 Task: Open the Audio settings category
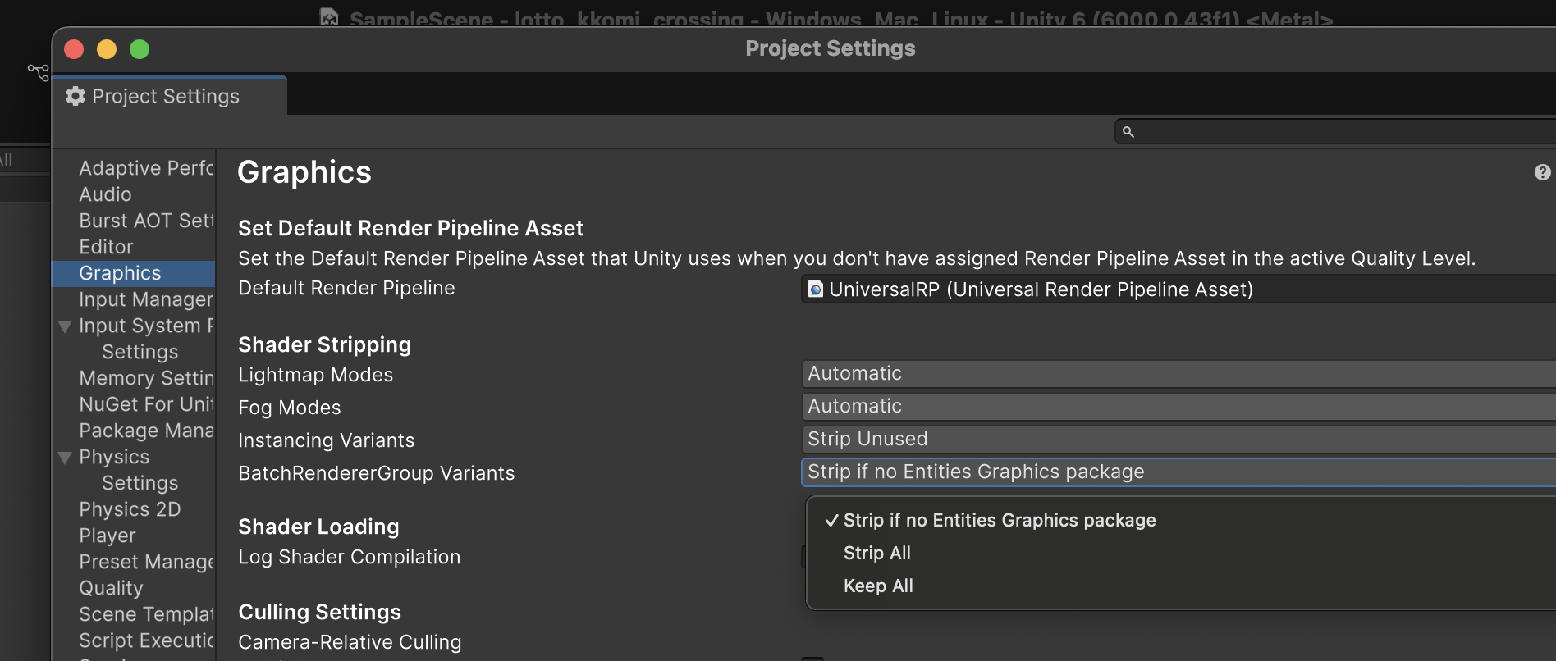pyautogui.click(x=105, y=194)
